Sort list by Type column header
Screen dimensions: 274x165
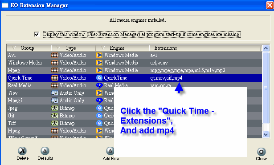click(74, 48)
